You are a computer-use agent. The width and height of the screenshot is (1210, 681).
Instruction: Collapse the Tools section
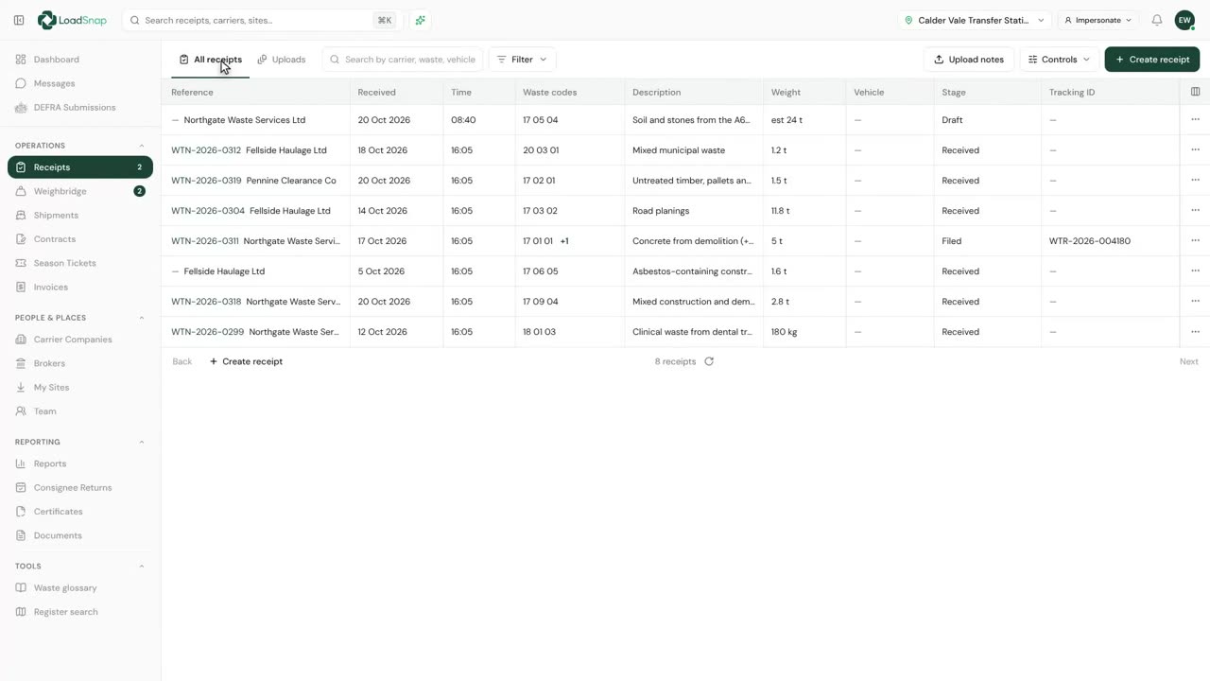(142, 566)
